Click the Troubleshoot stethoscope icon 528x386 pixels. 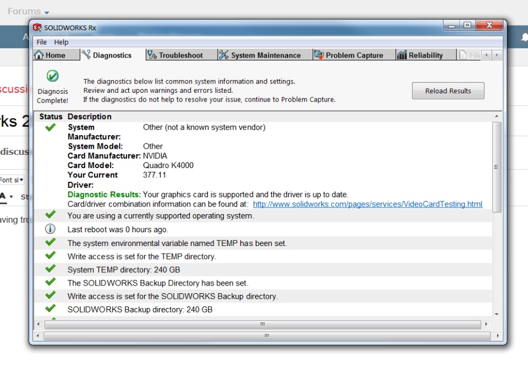(x=152, y=55)
